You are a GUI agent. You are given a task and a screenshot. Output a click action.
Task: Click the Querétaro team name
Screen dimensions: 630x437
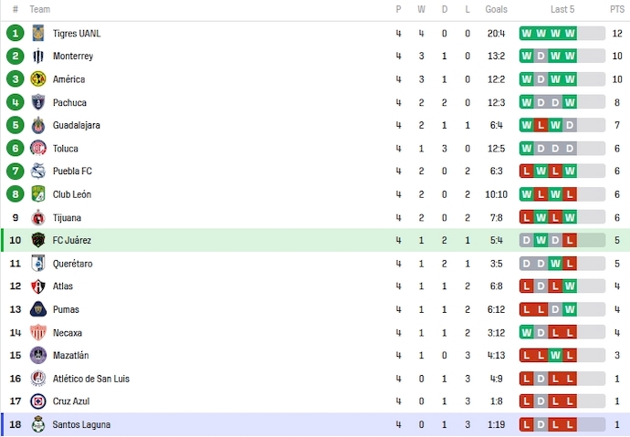tap(72, 264)
